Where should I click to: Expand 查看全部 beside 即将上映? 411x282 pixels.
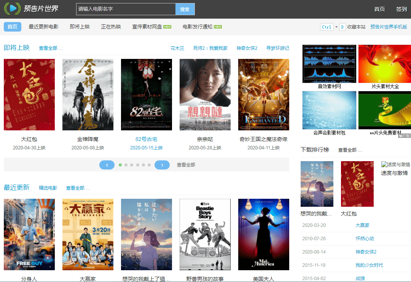[x=51, y=48]
